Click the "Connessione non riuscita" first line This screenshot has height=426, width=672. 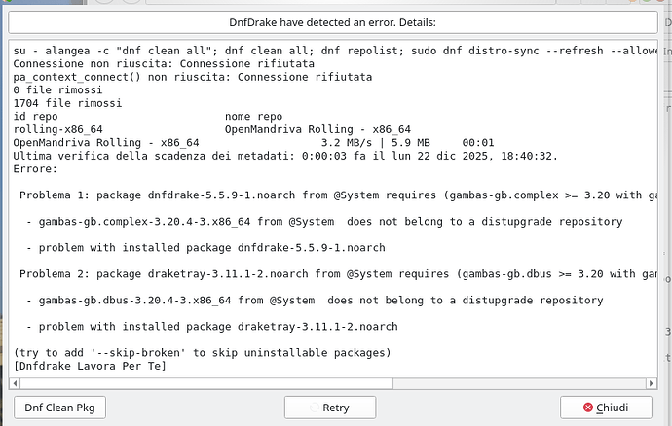[164, 62]
